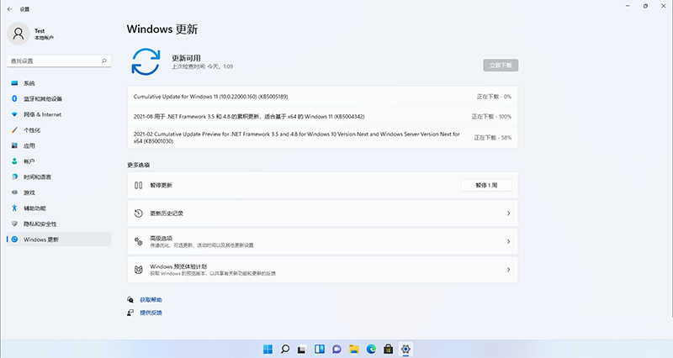The height and width of the screenshot is (358, 673).
Task: Click the pause icon next to 暂停更新
Action: [x=138, y=185]
